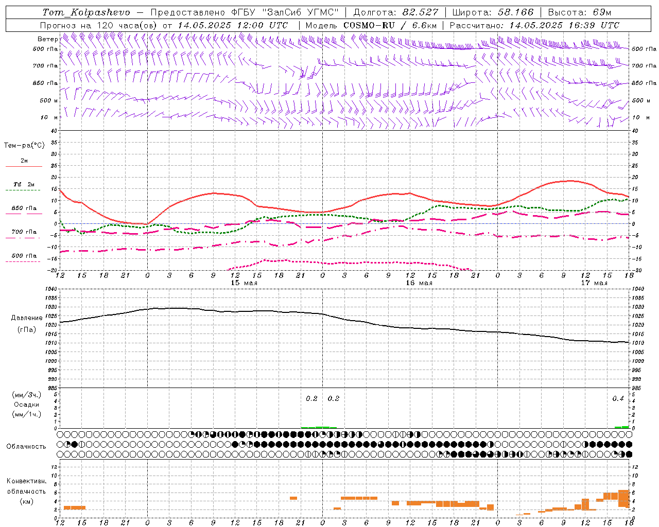The width and height of the screenshot is (659, 527).
Task: Click the 15 мая date label
Action: [x=244, y=283]
